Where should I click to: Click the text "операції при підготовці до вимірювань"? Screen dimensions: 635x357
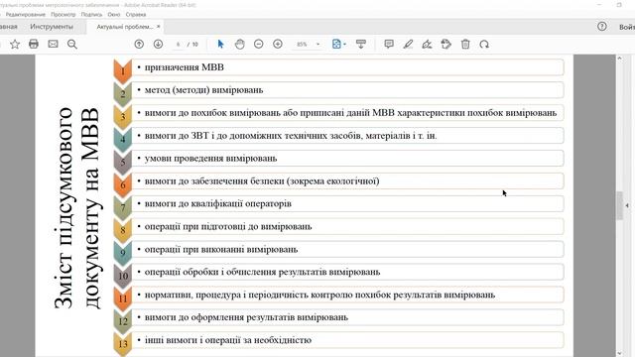click(228, 226)
